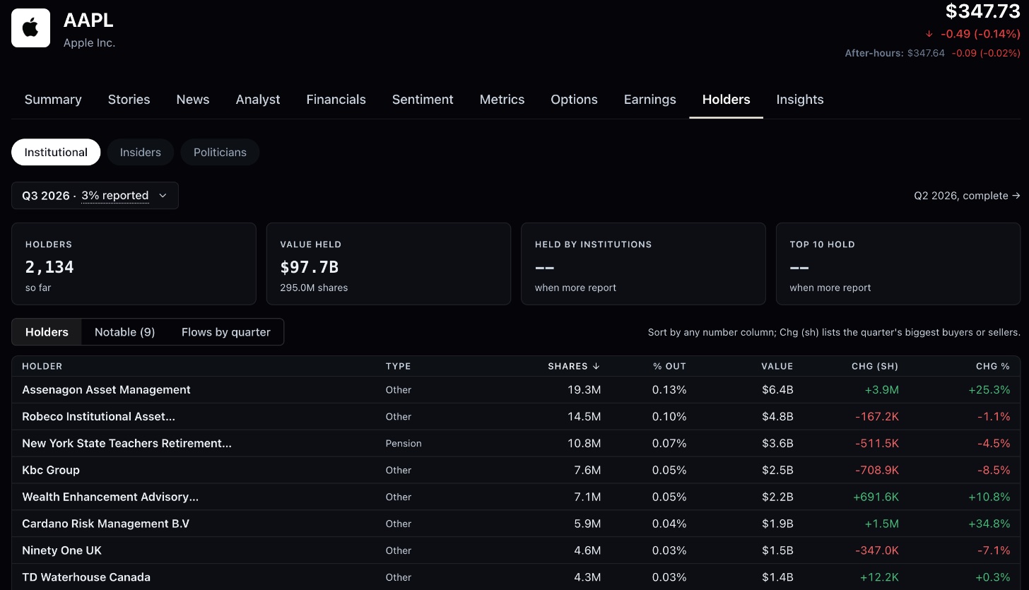Screen dimensions: 1029x590
Task: Switch to the Politicians filter pill
Action: (x=220, y=152)
